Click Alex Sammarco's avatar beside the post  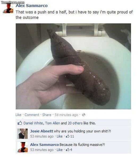[x=8, y=8]
